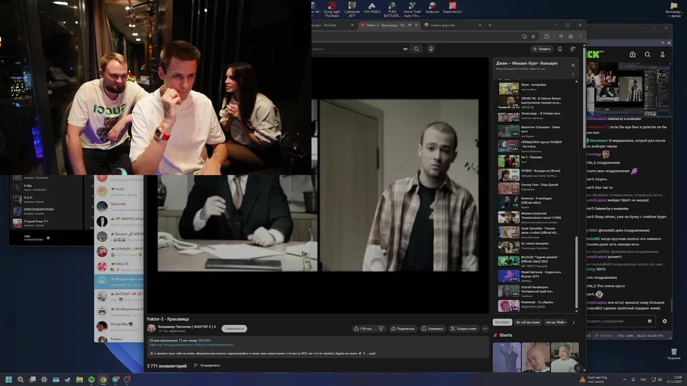Select 'Комиссар - Ты уйдёшь' playlist item

[x=535, y=306]
